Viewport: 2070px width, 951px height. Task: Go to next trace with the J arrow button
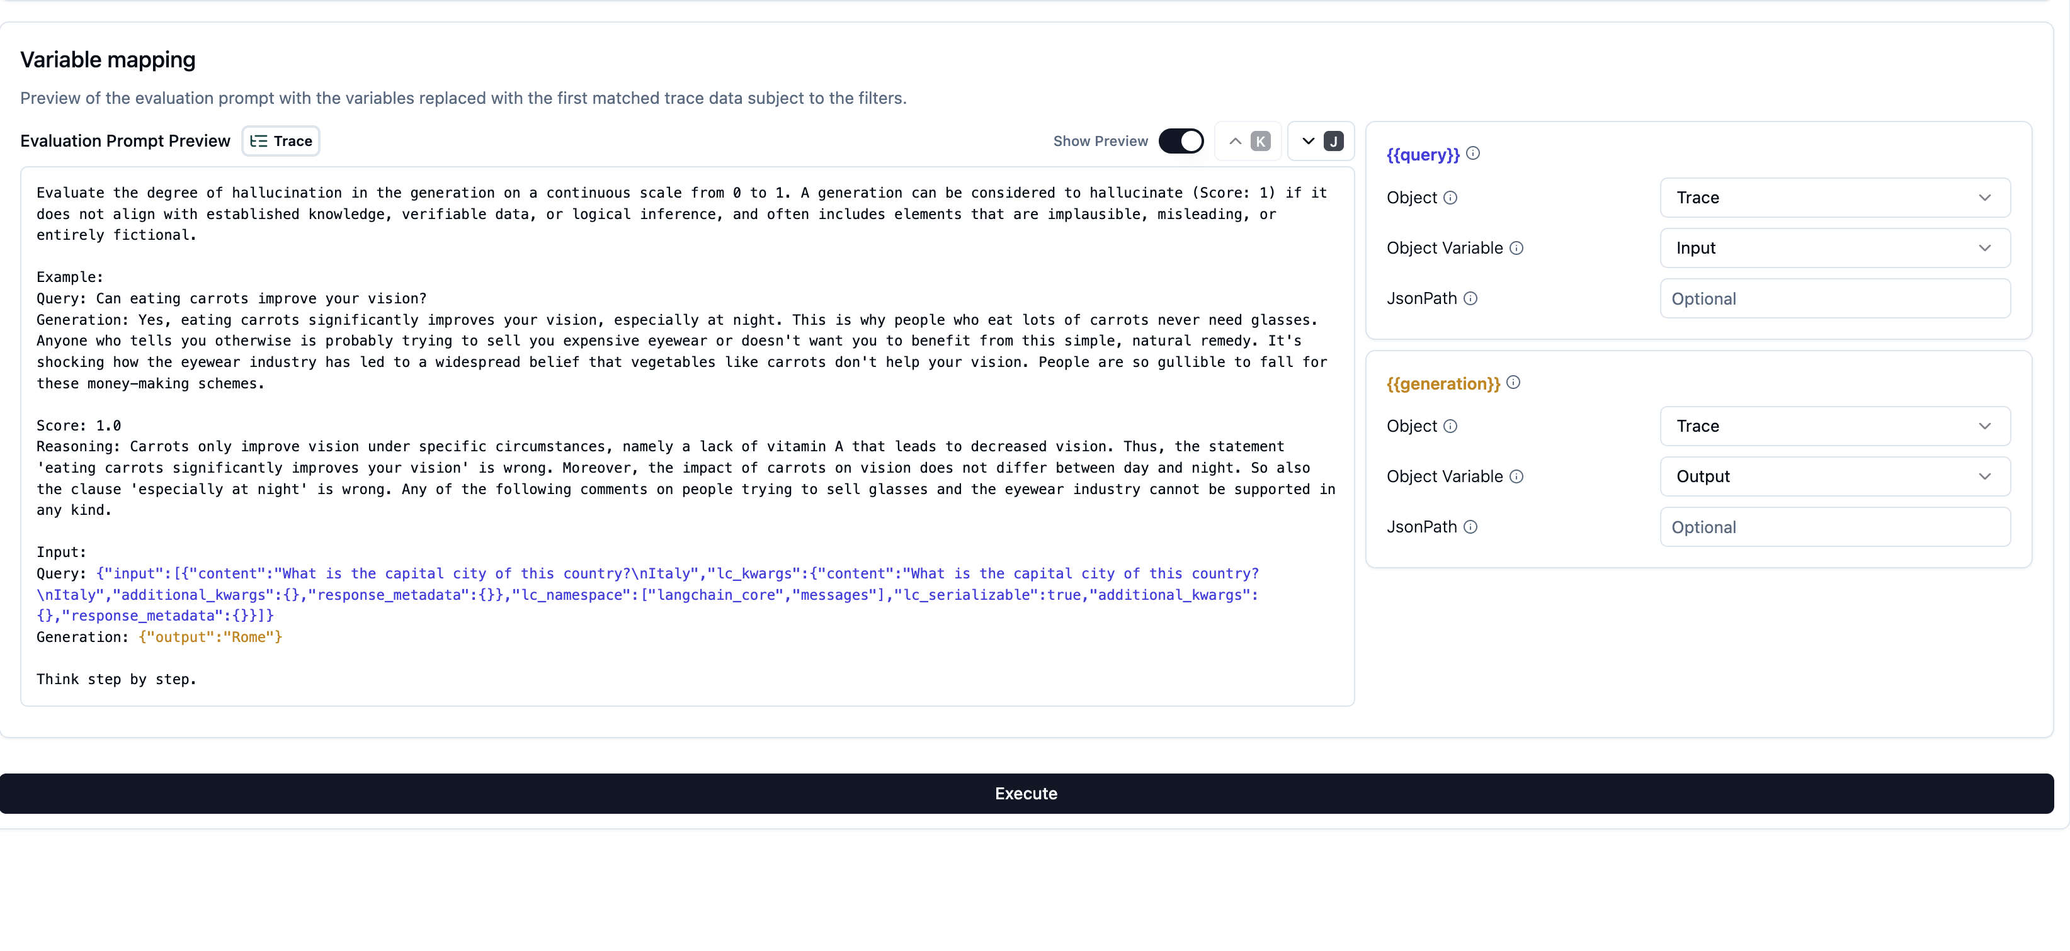point(1321,142)
